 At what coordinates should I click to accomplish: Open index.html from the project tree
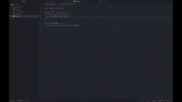coord(18,9)
